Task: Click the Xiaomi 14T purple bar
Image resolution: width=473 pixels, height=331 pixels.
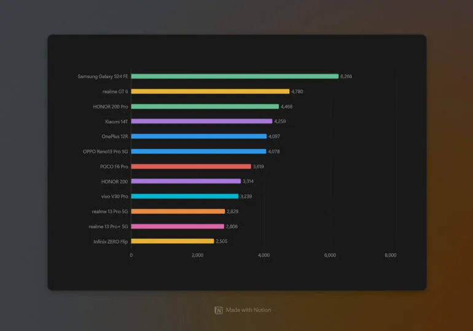Action: tap(202, 121)
